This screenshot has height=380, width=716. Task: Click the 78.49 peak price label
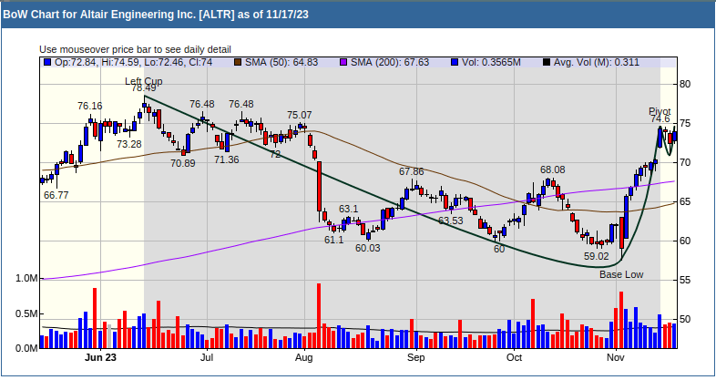(143, 88)
